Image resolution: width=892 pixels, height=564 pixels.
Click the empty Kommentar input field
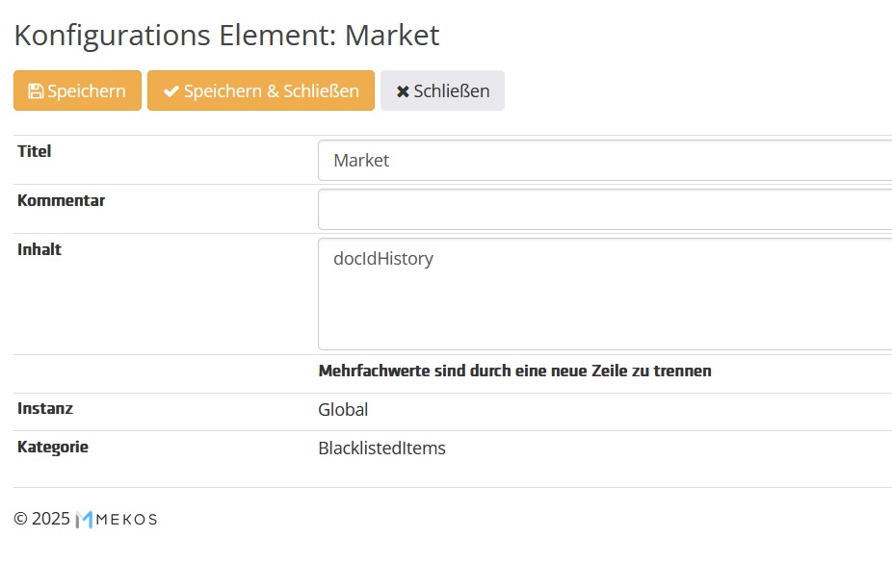click(x=578, y=209)
